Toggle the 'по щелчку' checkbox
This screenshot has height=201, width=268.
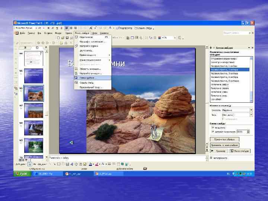point(213,128)
